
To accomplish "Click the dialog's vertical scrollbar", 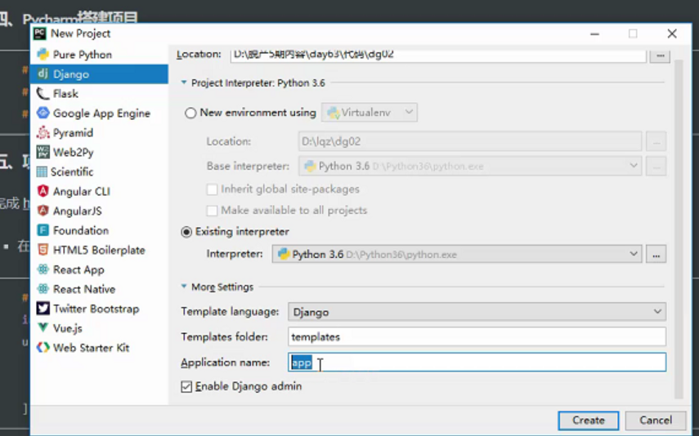I will pos(678,204).
